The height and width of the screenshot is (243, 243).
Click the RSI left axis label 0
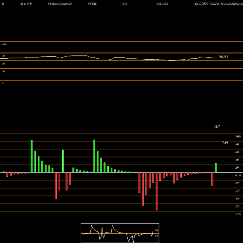(2, 83)
